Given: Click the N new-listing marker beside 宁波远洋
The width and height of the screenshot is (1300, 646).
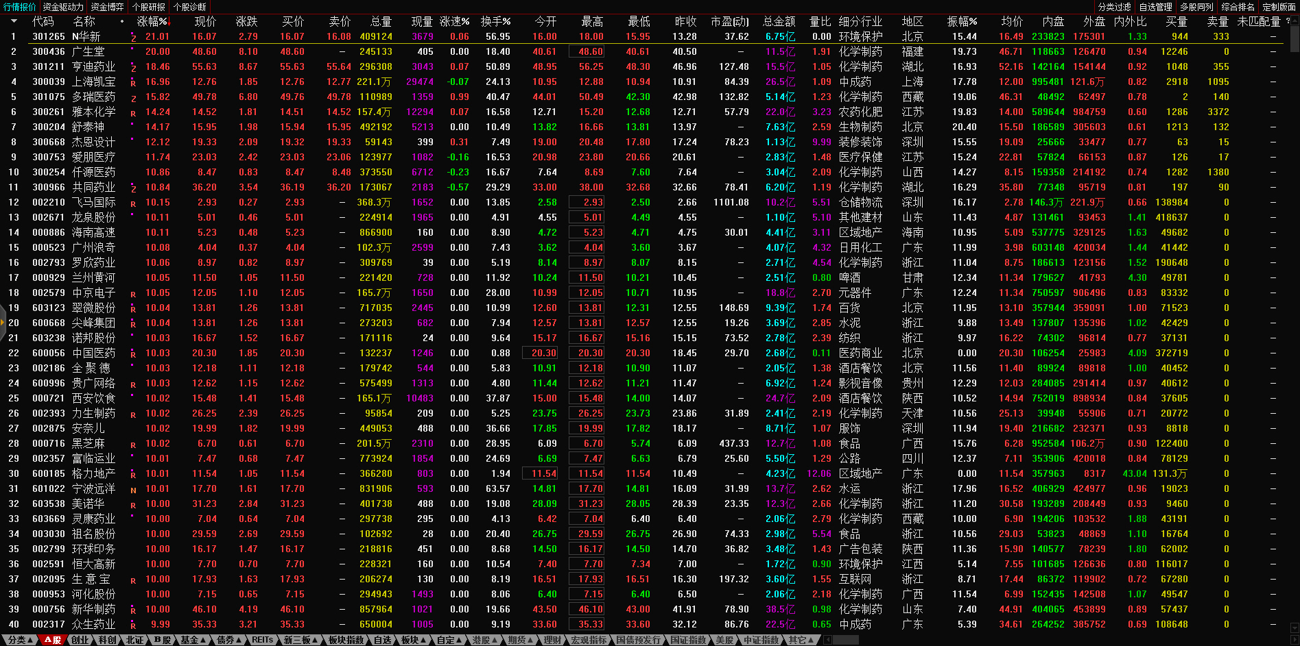Looking at the screenshot, I should coord(133,490).
